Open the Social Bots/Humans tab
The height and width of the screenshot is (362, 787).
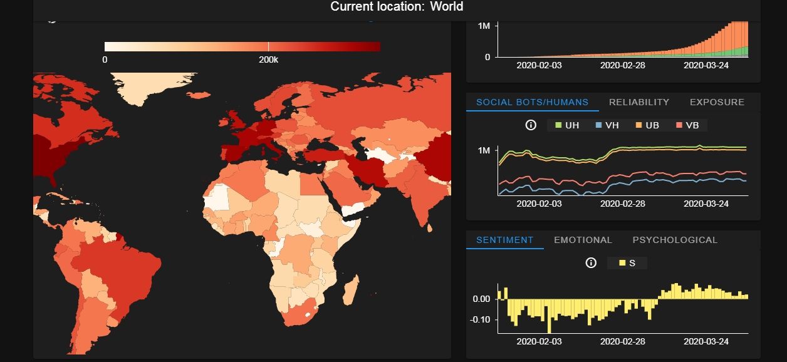pyautogui.click(x=532, y=102)
